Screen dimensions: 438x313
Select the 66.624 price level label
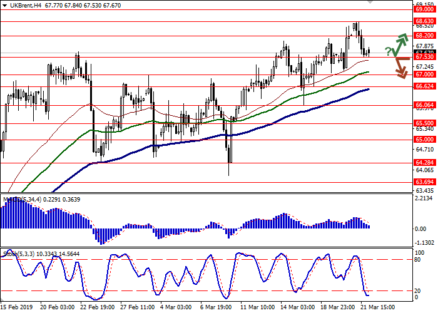424,86
